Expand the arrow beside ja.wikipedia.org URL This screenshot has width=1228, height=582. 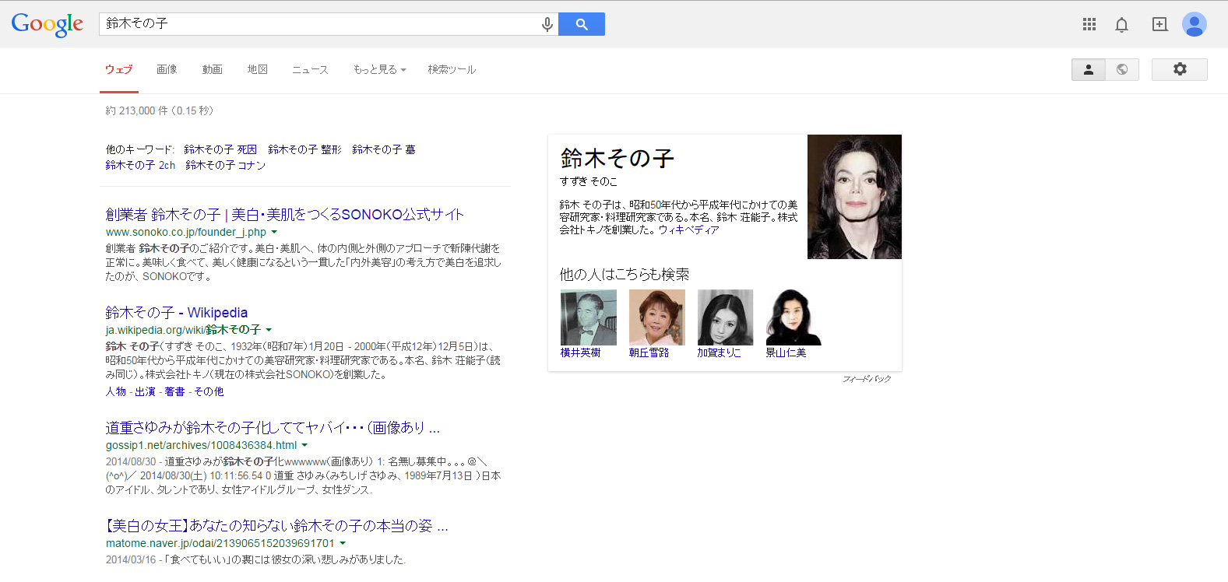pos(269,330)
